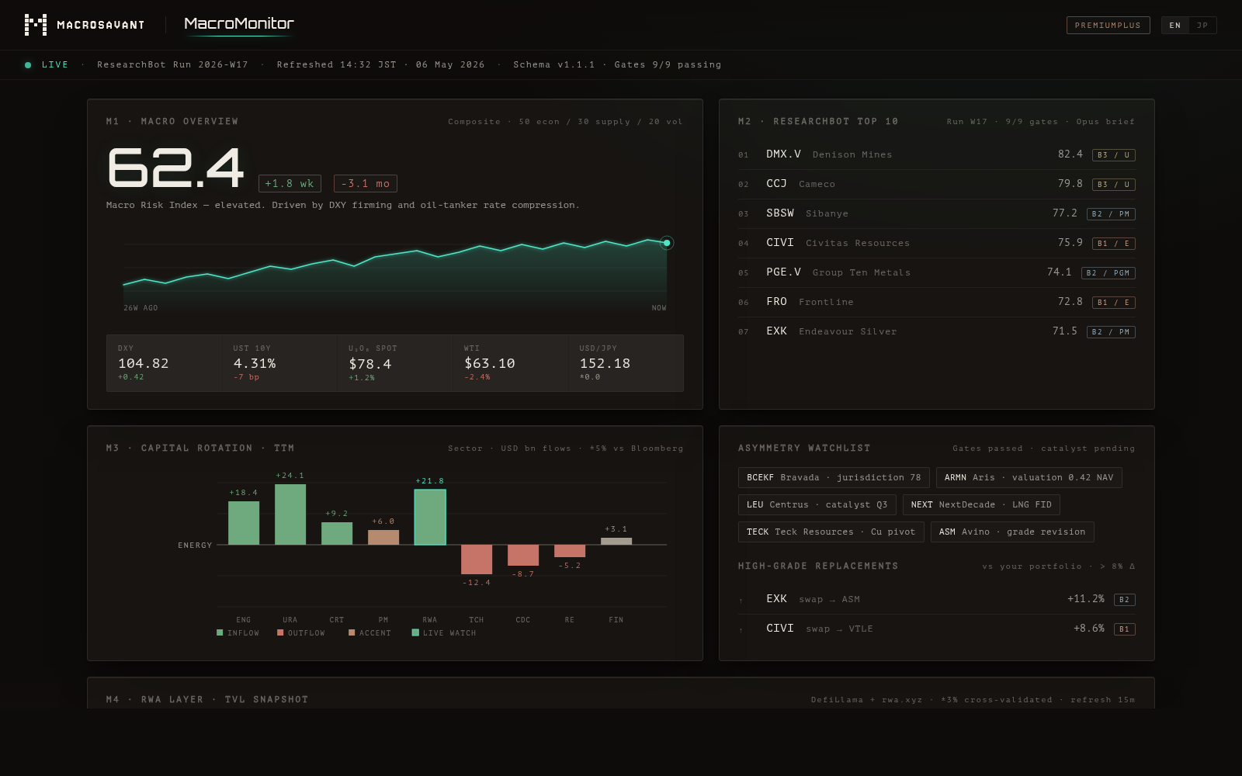Open SBSW Sibanye row
This screenshot has width=1242, height=776.
point(937,213)
